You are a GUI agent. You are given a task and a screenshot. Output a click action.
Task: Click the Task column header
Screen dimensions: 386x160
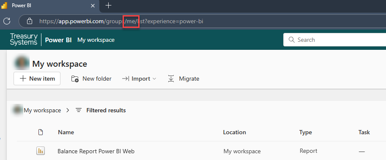coord(364,132)
